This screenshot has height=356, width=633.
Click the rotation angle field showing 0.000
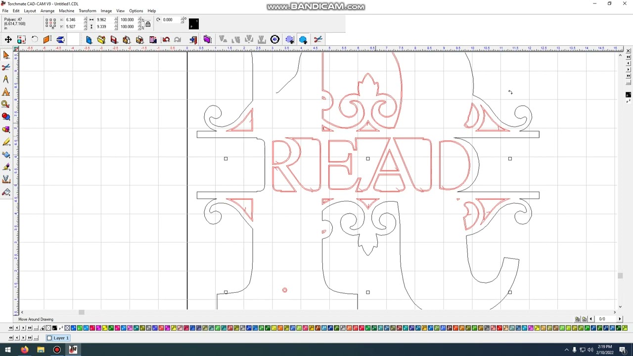(171, 20)
